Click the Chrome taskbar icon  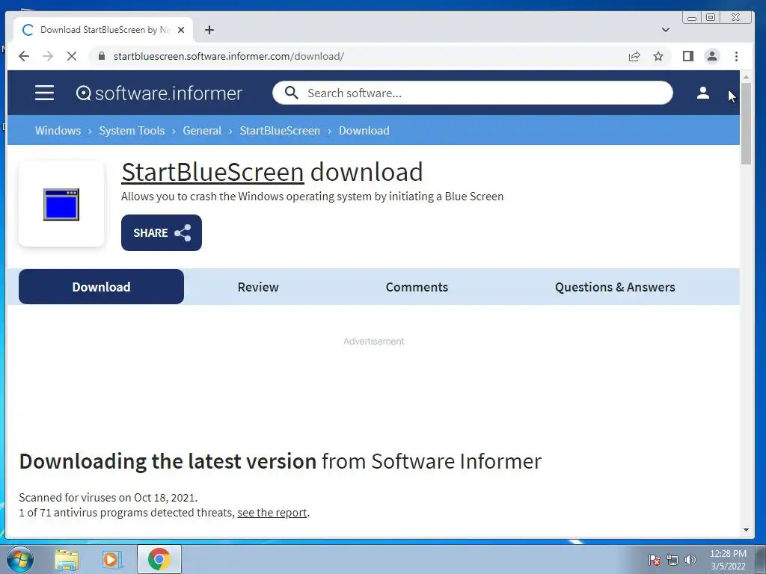[x=159, y=559]
